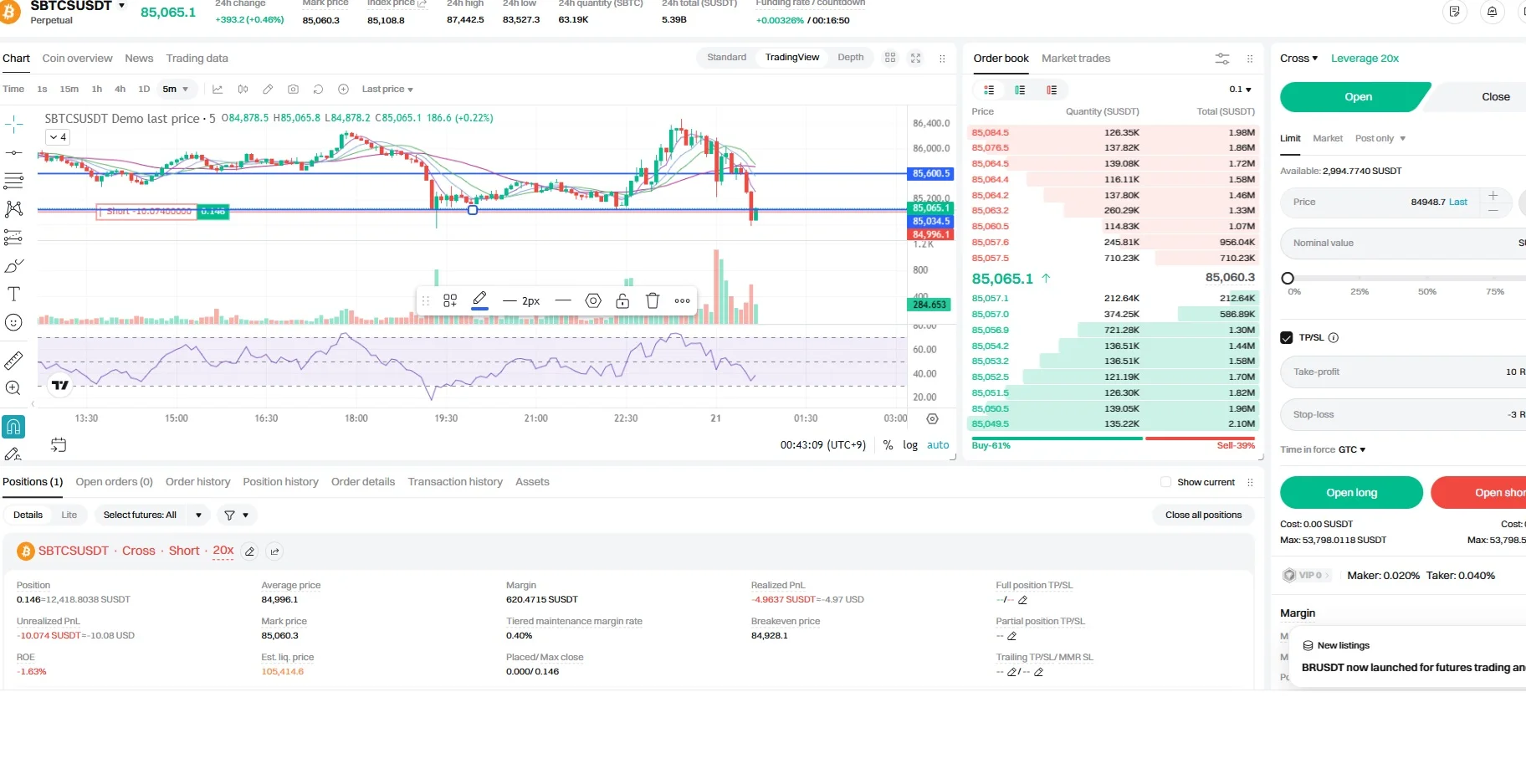1526x759 pixels.
Task: Click the Open long button
Action: point(1351,493)
